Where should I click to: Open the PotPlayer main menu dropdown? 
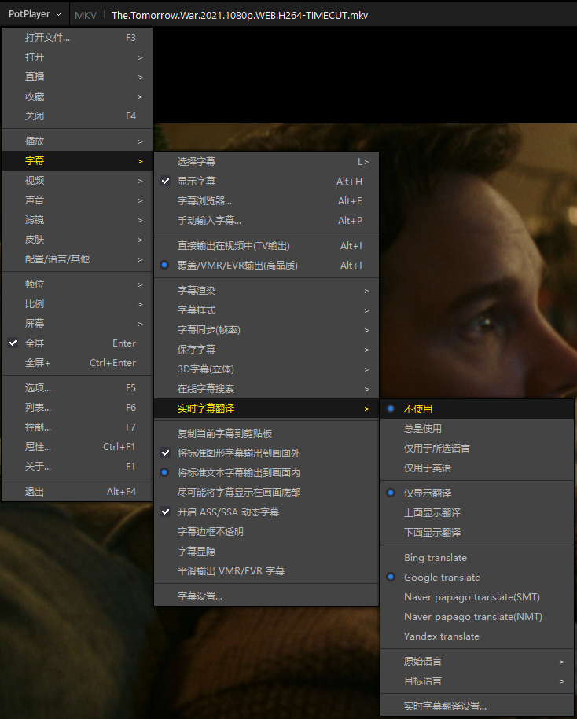(x=35, y=15)
